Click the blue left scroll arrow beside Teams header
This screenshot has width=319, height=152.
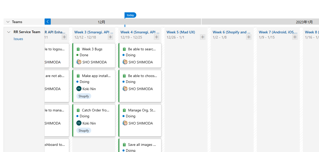tap(47, 22)
